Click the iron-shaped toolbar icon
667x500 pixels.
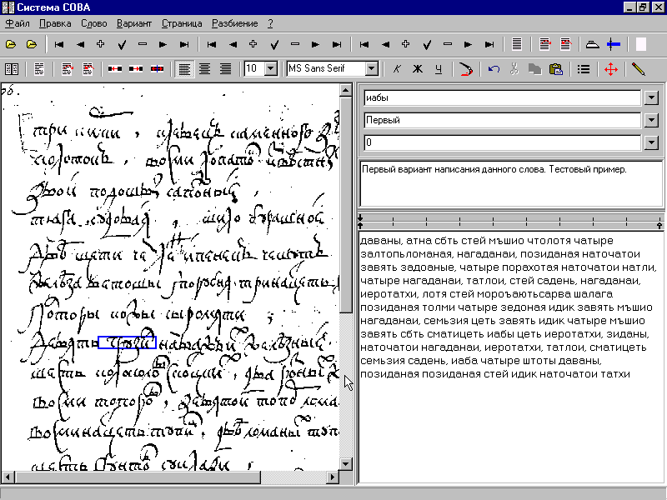[592, 43]
